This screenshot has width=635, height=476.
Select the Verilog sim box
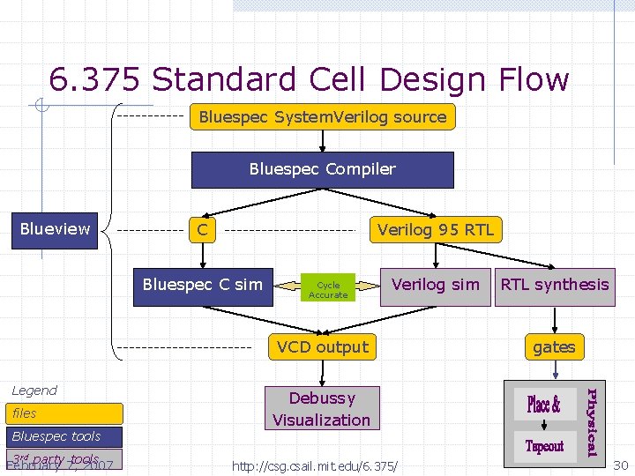pyautogui.click(x=436, y=287)
